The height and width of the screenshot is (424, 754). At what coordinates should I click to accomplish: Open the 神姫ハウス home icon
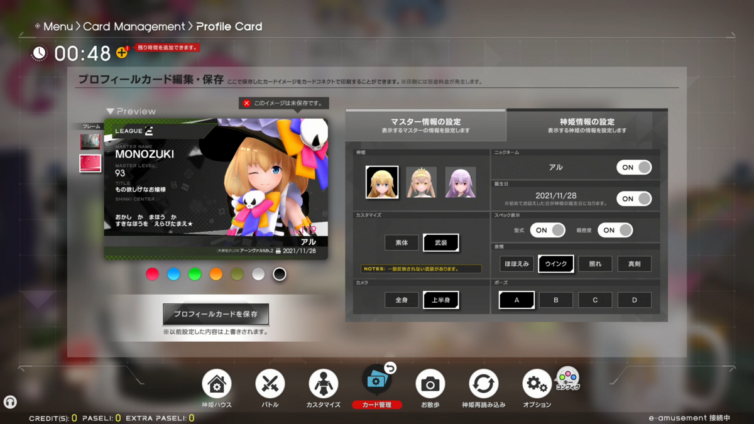217,383
